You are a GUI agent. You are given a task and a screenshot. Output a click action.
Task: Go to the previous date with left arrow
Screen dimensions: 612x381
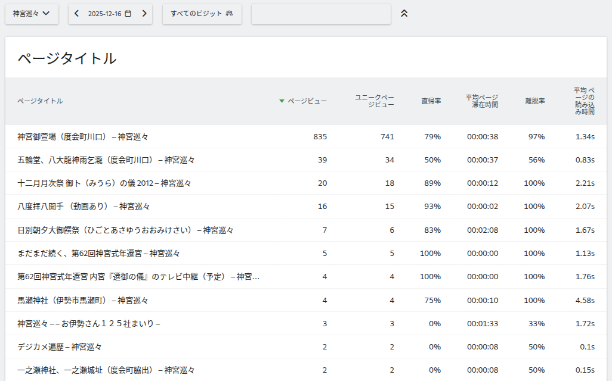[77, 14]
